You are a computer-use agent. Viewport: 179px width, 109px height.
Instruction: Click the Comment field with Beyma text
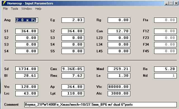pyautogui.click(x=101, y=105)
